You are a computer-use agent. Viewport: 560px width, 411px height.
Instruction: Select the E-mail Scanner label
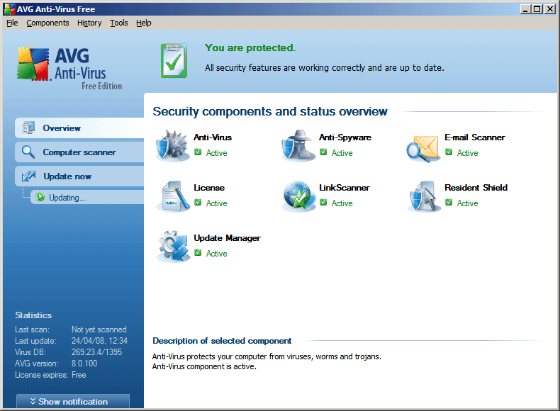point(475,137)
